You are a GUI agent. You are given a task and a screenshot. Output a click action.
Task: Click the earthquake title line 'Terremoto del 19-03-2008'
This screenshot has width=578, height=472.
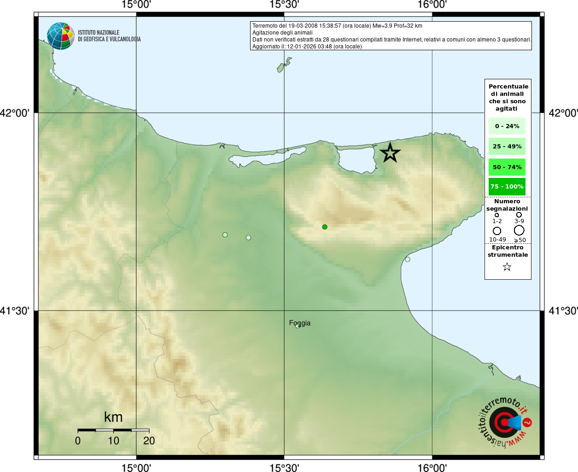[x=337, y=26]
